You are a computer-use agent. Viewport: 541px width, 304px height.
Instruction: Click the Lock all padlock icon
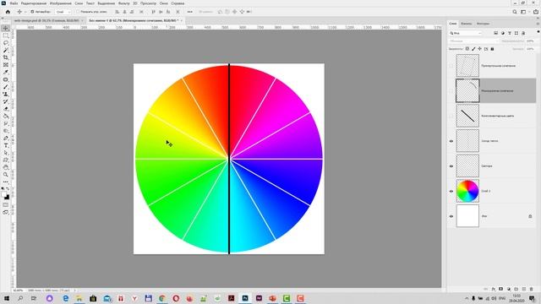tap(492, 49)
